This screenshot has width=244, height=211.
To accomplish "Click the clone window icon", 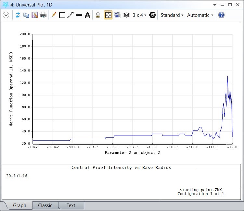I will pos(117,15).
